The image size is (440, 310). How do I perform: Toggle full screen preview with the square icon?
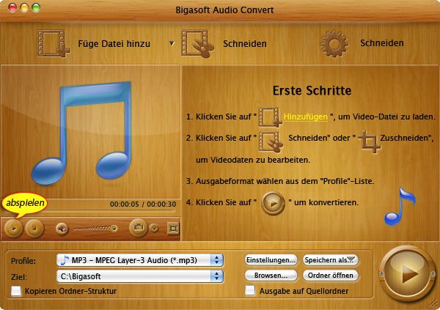(173, 229)
